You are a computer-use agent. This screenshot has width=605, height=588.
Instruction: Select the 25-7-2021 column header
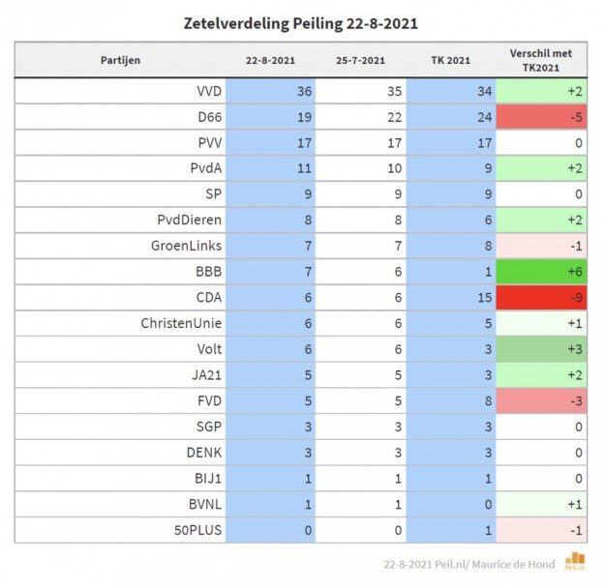pyautogui.click(x=360, y=60)
